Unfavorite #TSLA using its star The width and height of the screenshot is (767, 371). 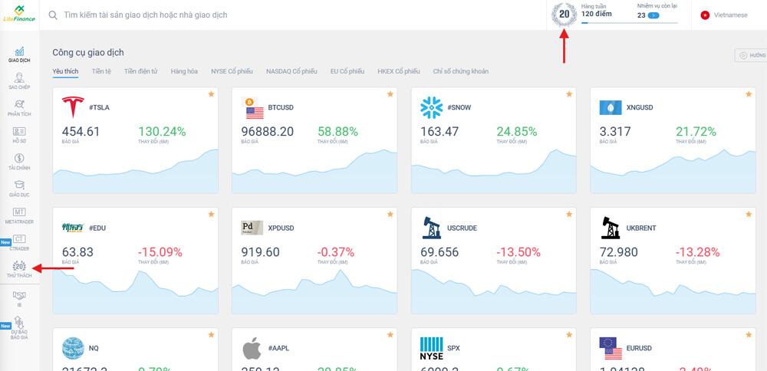[212, 94]
